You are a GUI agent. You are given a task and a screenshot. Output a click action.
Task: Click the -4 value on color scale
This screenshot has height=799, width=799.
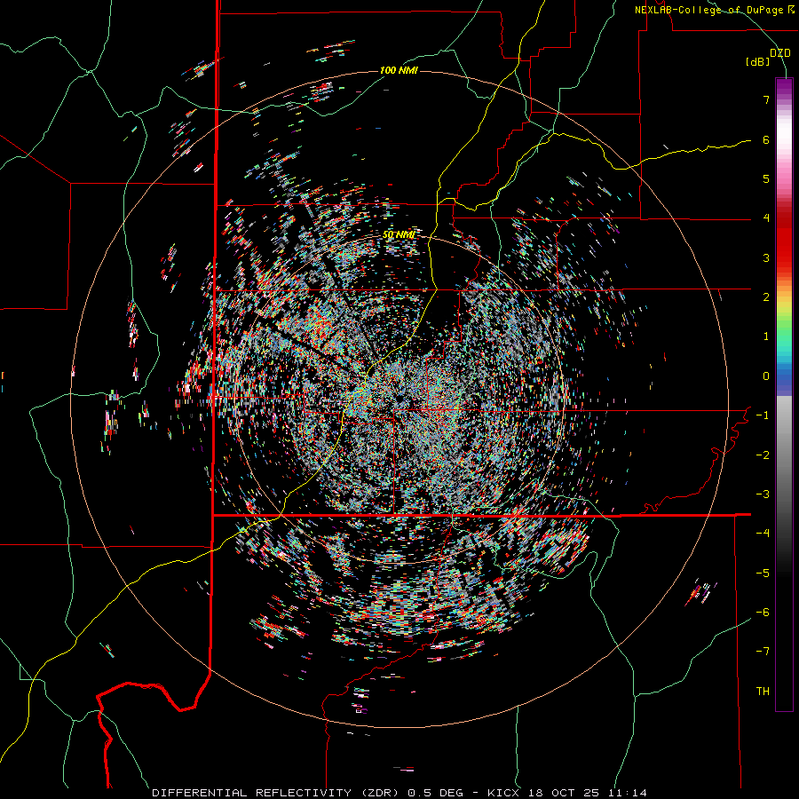(x=763, y=534)
